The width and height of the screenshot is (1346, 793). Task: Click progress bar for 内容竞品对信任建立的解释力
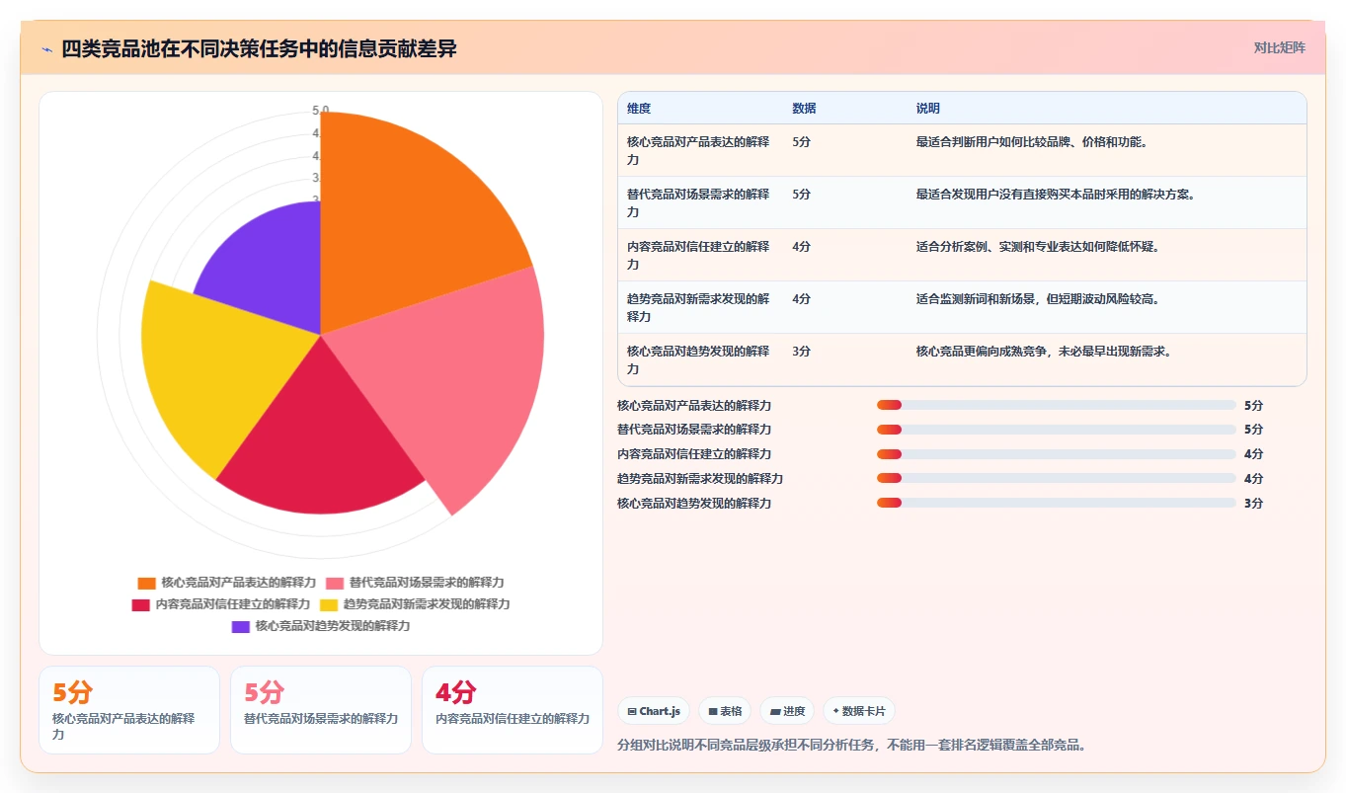1056,454
